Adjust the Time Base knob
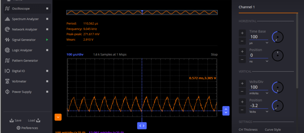Screen dimensions: 304x133 pos(278,37)
